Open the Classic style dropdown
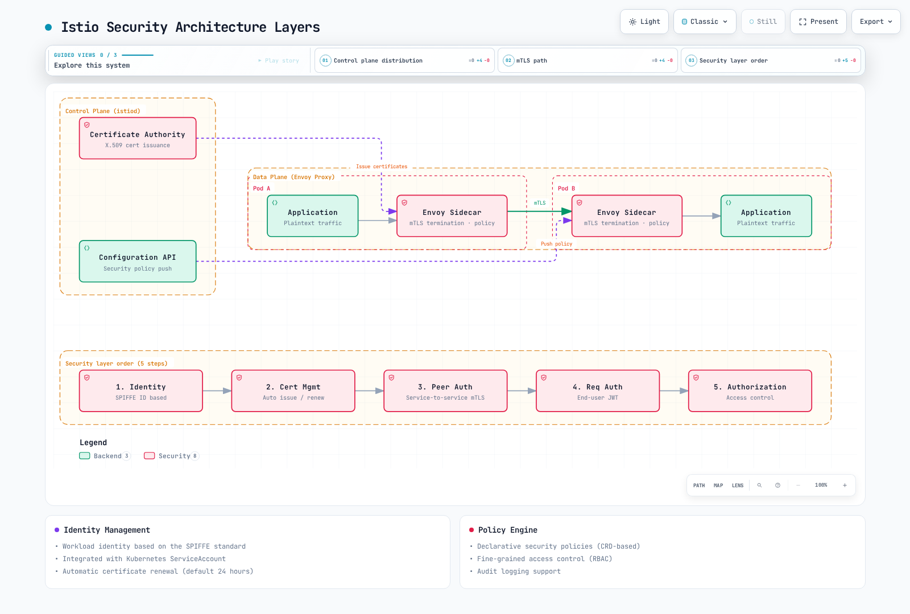Image resolution: width=910 pixels, height=614 pixels. click(x=705, y=22)
